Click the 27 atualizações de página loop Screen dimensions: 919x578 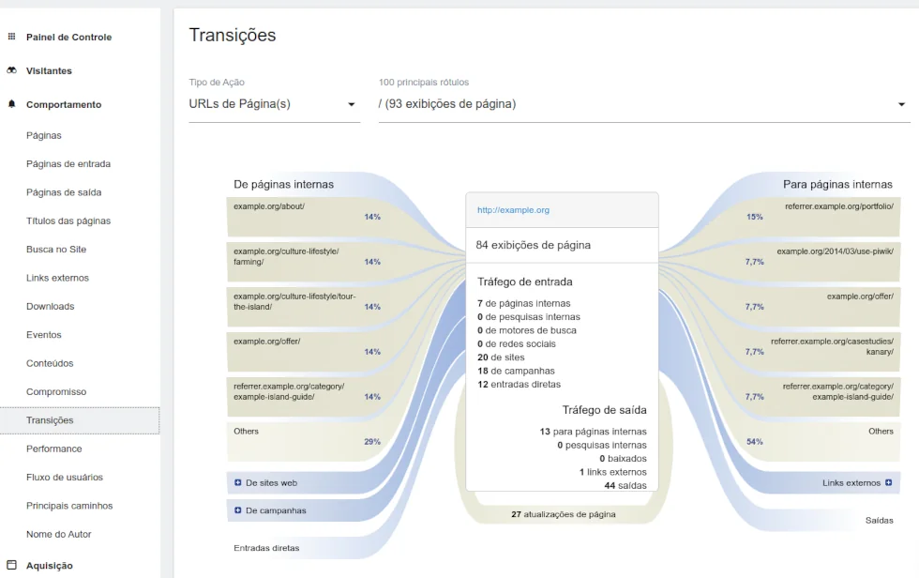click(563, 514)
